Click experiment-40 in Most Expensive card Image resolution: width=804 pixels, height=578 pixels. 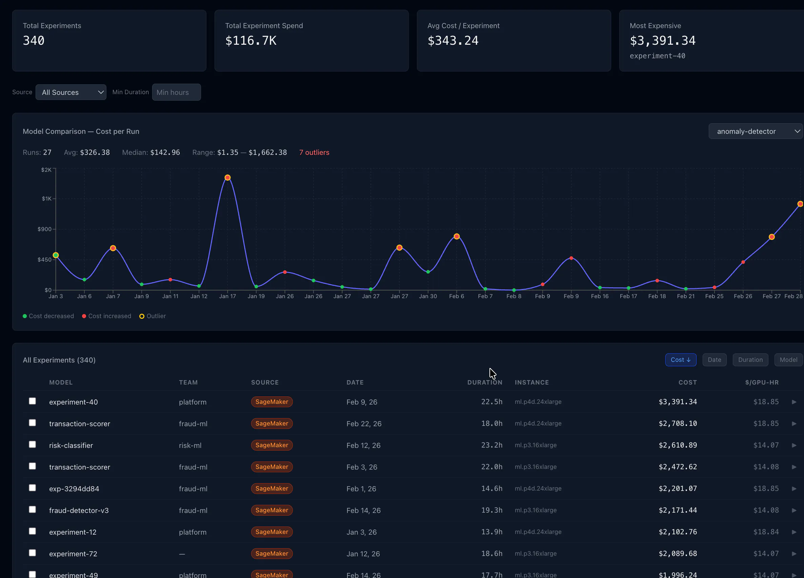point(657,56)
